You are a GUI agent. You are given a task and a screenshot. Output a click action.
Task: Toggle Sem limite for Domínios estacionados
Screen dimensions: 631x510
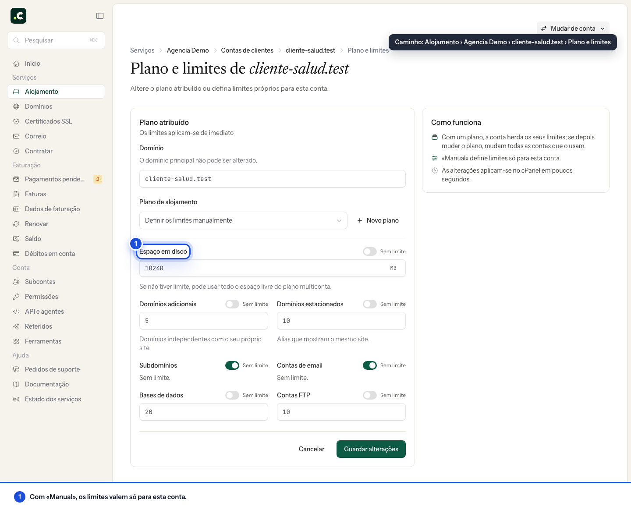click(370, 304)
